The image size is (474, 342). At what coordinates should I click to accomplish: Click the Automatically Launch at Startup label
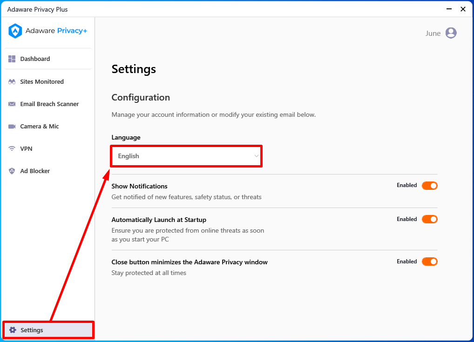(x=159, y=220)
